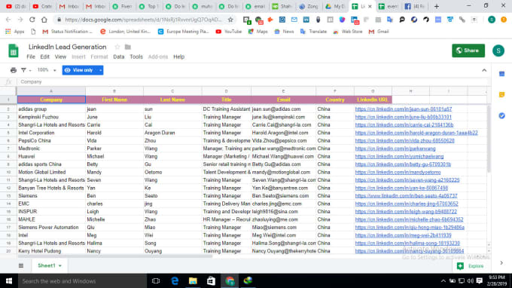Click the Company header cell
The height and width of the screenshot is (288, 512).
click(51, 100)
